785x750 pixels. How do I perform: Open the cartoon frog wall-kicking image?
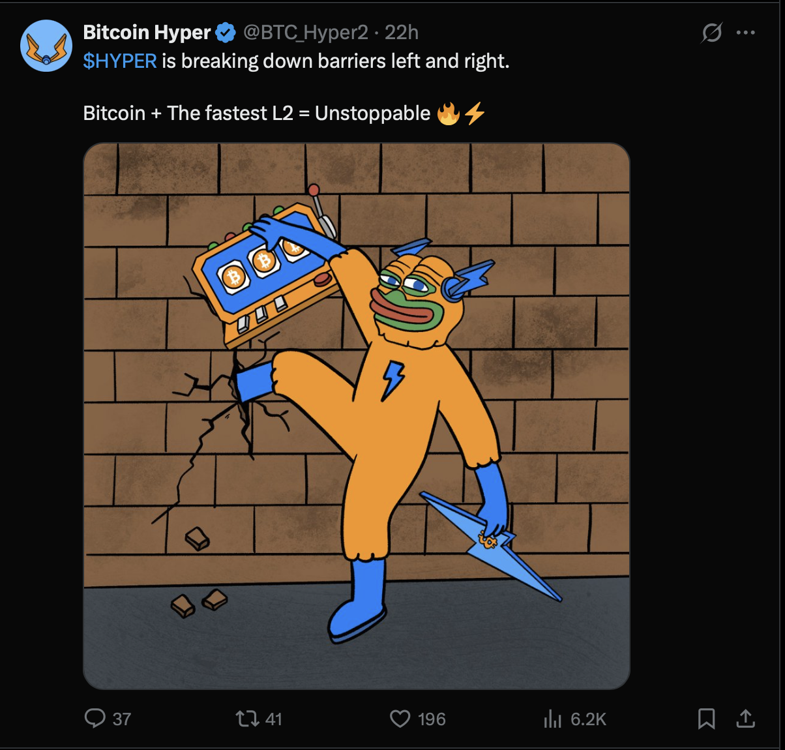(356, 415)
